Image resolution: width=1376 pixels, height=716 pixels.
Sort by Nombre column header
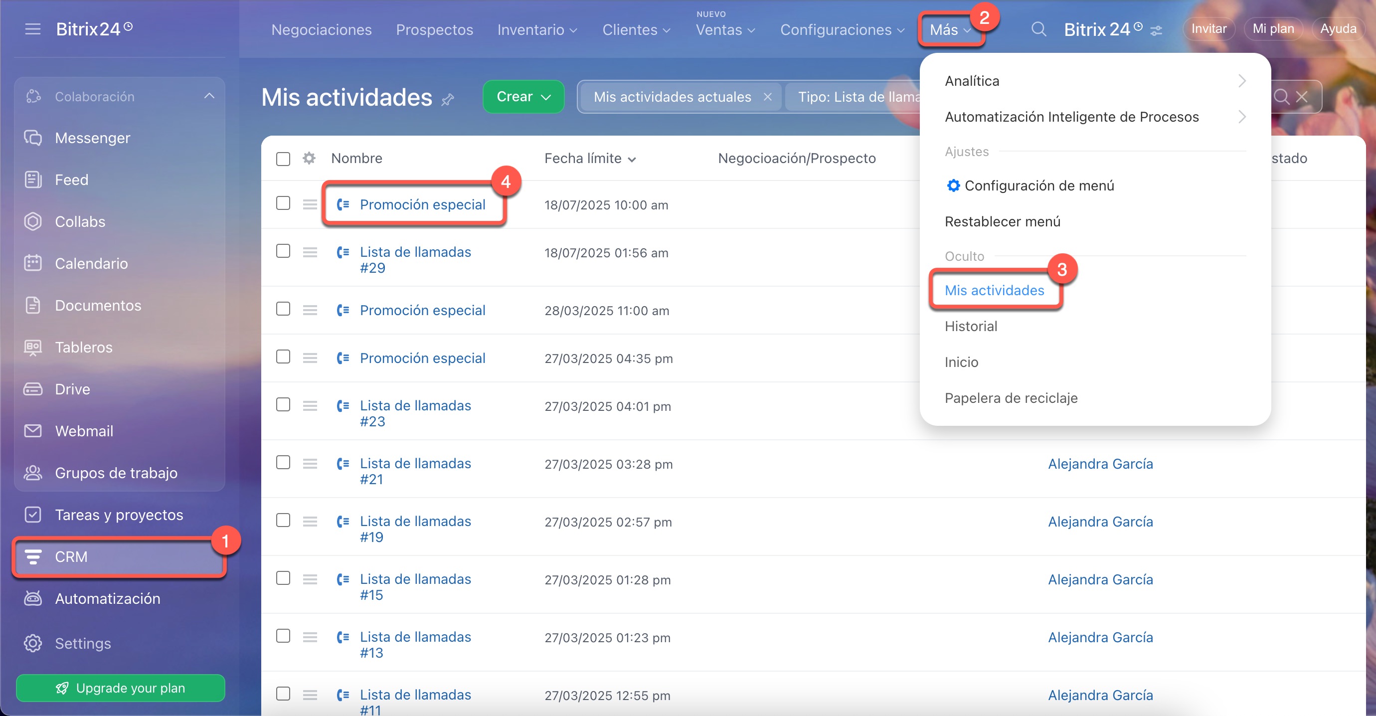(356, 158)
